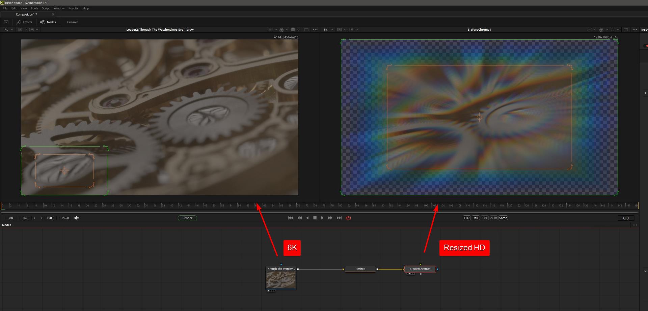Open the Tools menu
This screenshot has height=311, width=648.
pos(34,8)
